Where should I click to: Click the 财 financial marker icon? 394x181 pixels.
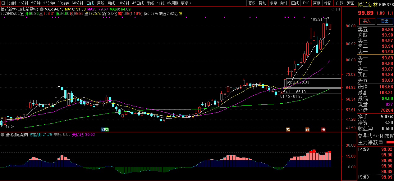[103, 129]
